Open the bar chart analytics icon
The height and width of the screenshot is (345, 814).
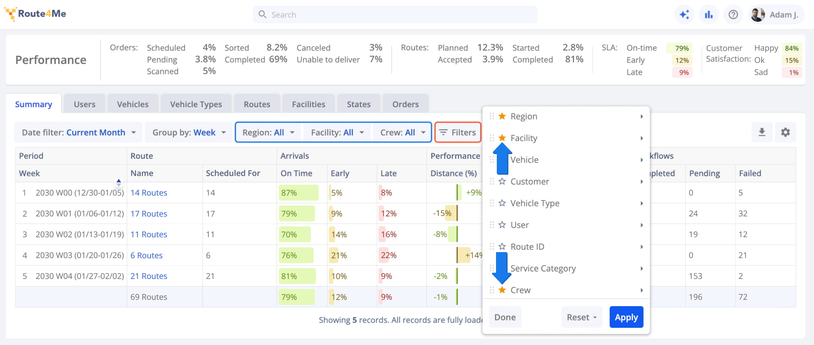709,15
